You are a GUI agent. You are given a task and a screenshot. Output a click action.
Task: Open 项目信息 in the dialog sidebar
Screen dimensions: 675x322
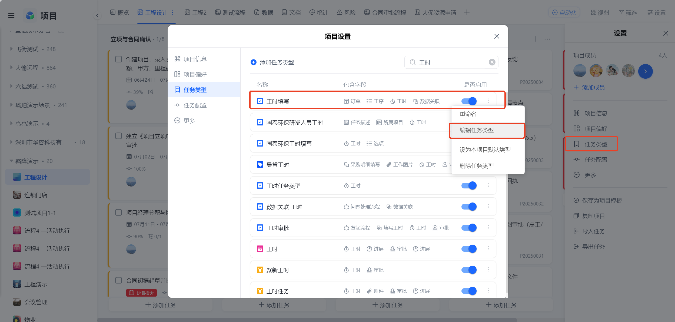point(204,59)
